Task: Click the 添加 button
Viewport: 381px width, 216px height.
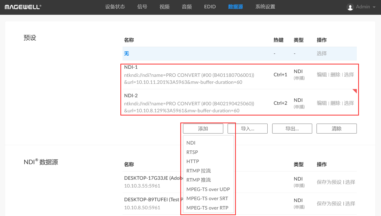Action: tap(203, 129)
